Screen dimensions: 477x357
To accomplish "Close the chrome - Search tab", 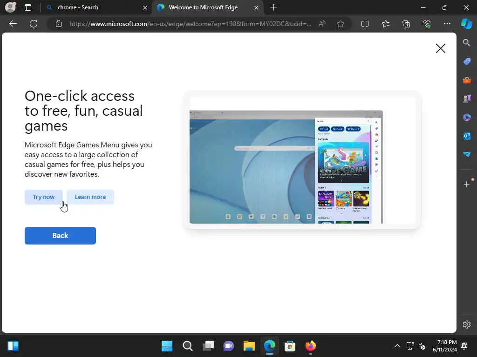I will tap(145, 7).
